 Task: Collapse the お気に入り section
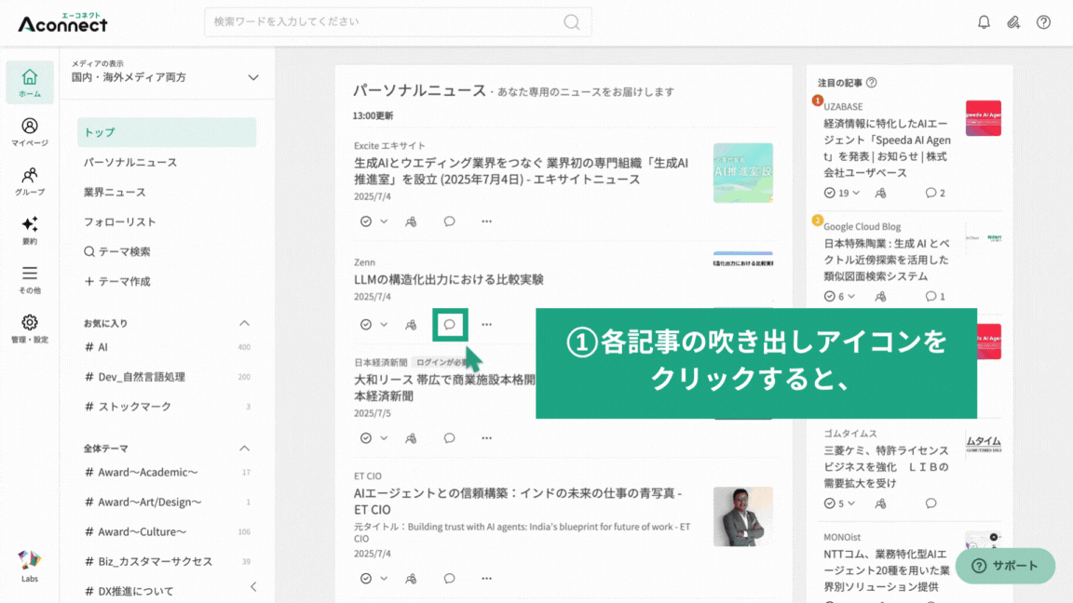click(244, 323)
